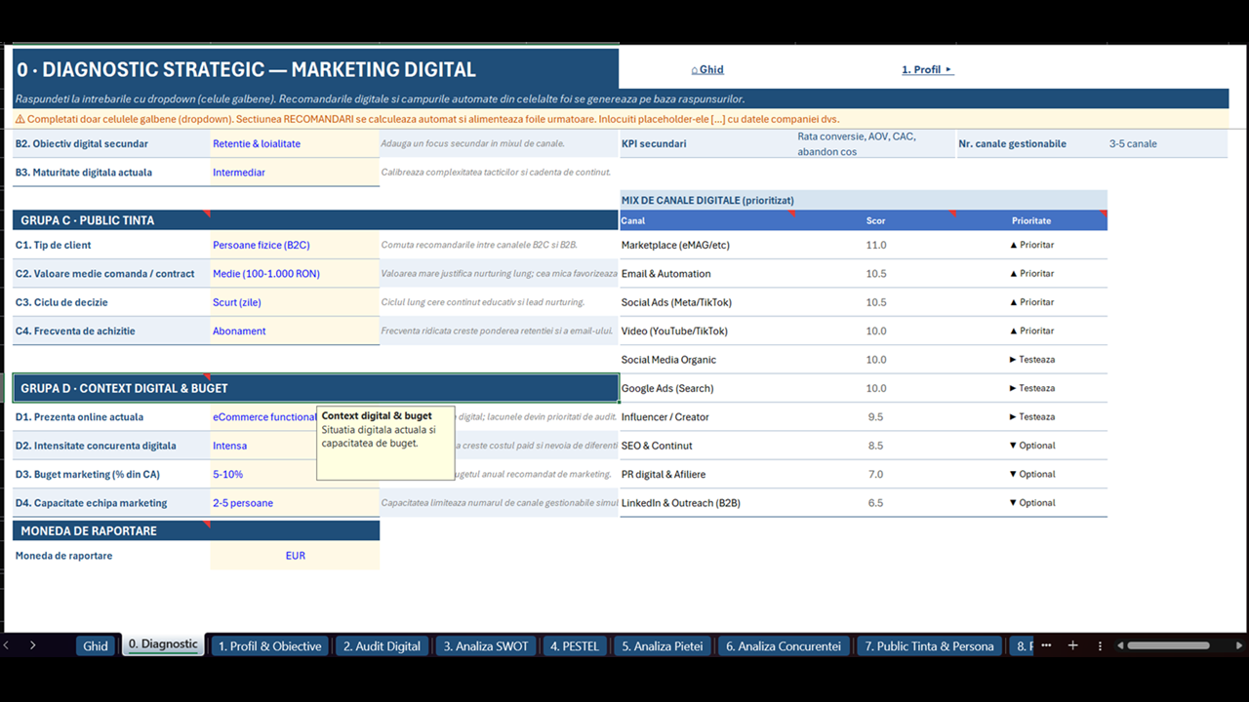This screenshot has height=702, width=1249.
Task: Open the B2 Obiectiv digital secundar dropdown cell
Action: [x=295, y=143]
